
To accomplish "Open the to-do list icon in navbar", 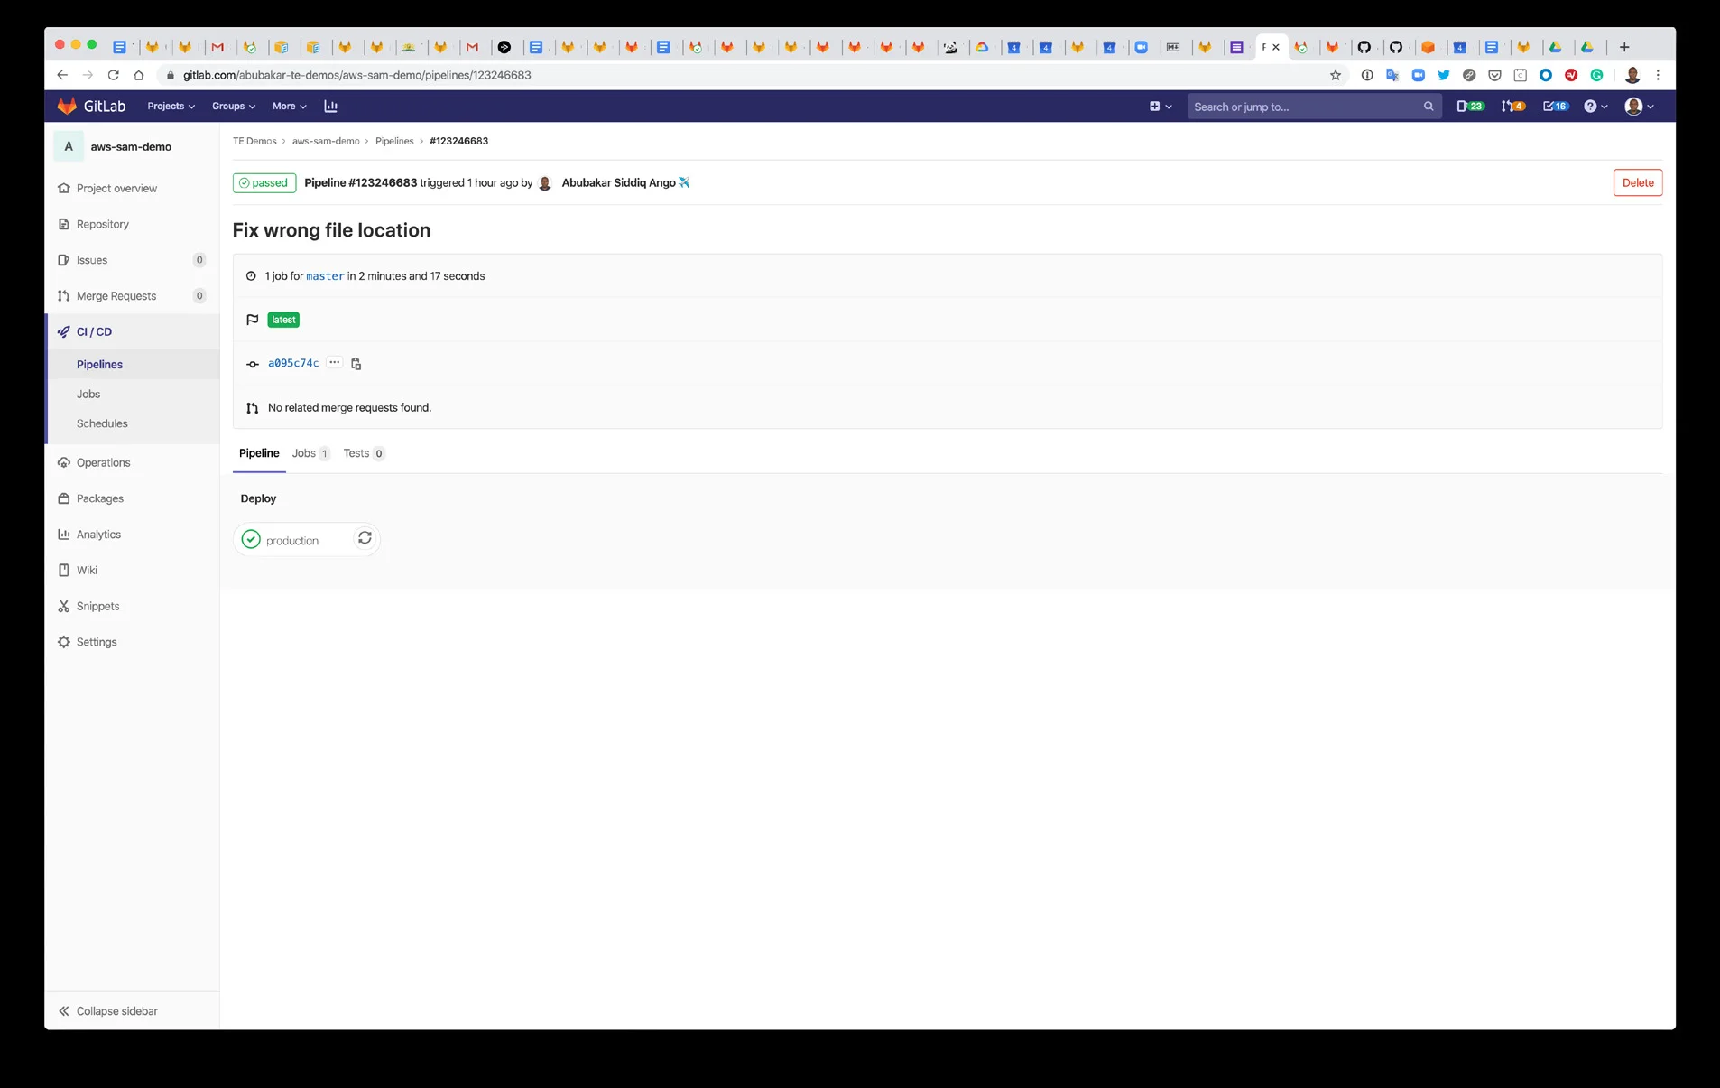I will point(1555,107).
